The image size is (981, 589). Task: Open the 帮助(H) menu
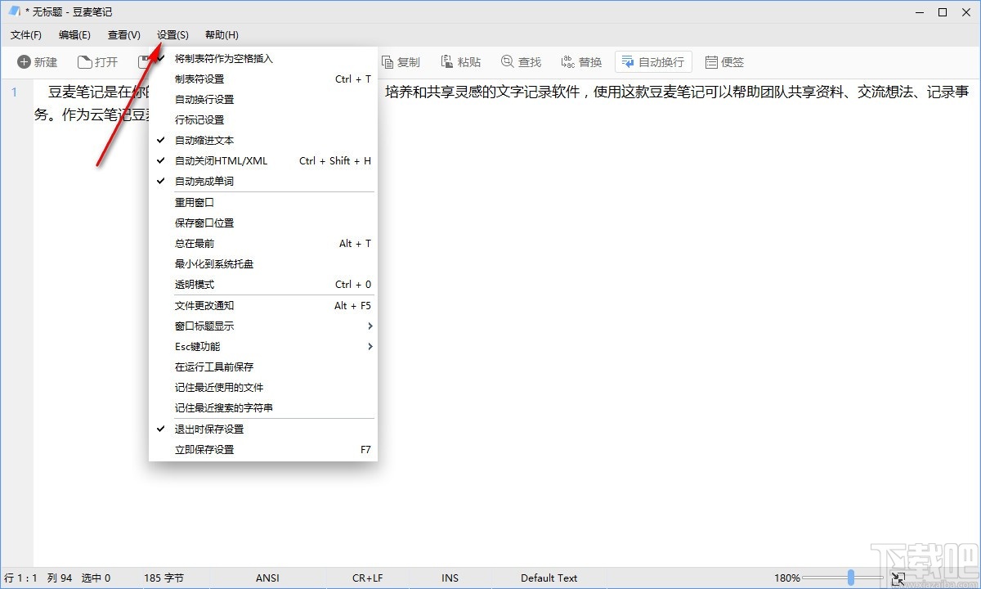pyautogui.click(x=221, y=34)
